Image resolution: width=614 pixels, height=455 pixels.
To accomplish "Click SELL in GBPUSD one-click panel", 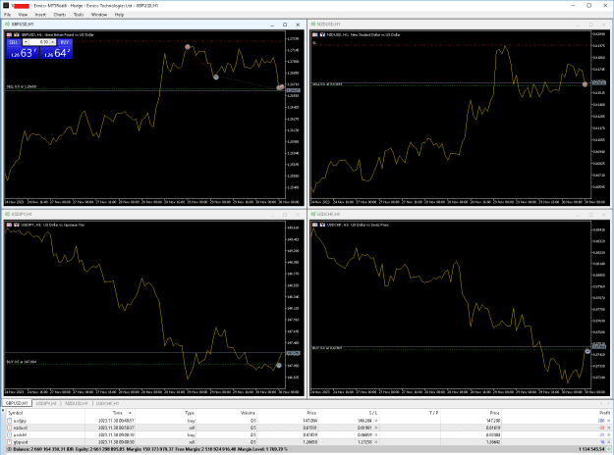I will 14,42.
